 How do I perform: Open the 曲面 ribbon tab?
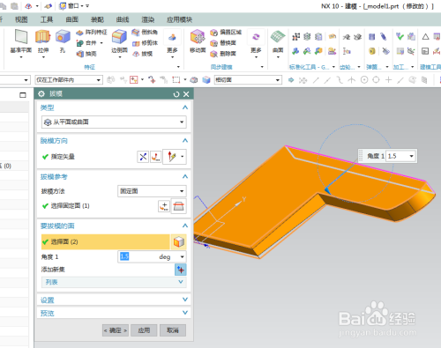click(x=72, y=19)
